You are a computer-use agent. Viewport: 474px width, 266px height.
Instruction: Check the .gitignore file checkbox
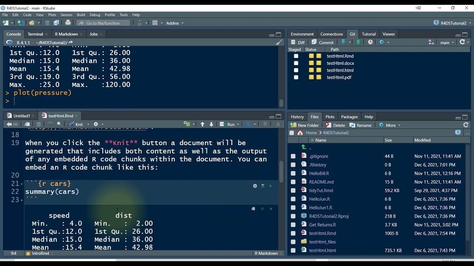pyautogui.click(x=293, y=156)
